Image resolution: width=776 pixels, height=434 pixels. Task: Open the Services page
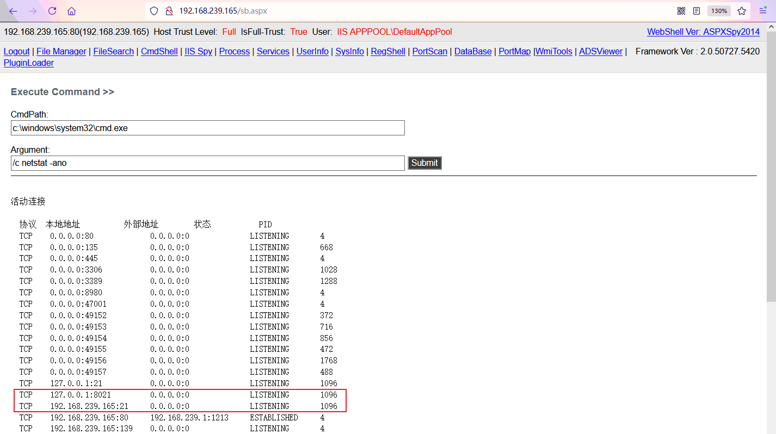coord(273,52)
